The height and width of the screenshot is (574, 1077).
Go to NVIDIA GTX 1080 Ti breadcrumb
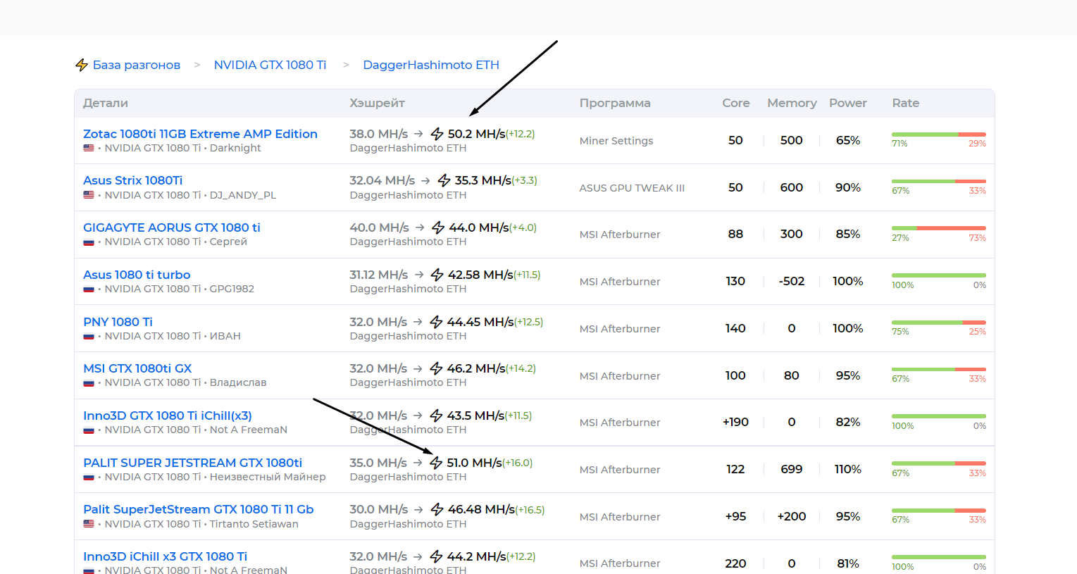[270, 65]
